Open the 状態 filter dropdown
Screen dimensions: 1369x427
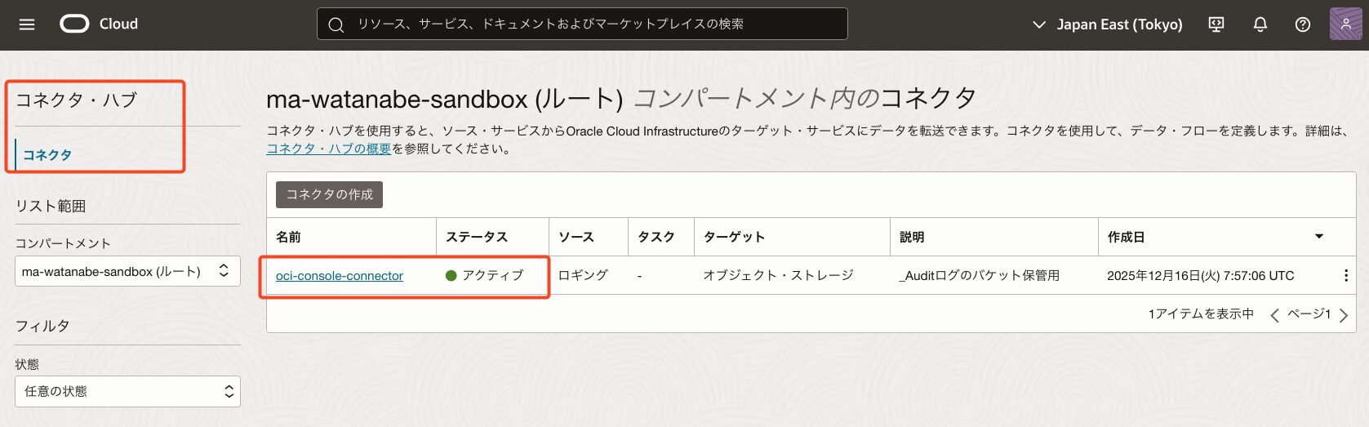(x=127, y=392)
